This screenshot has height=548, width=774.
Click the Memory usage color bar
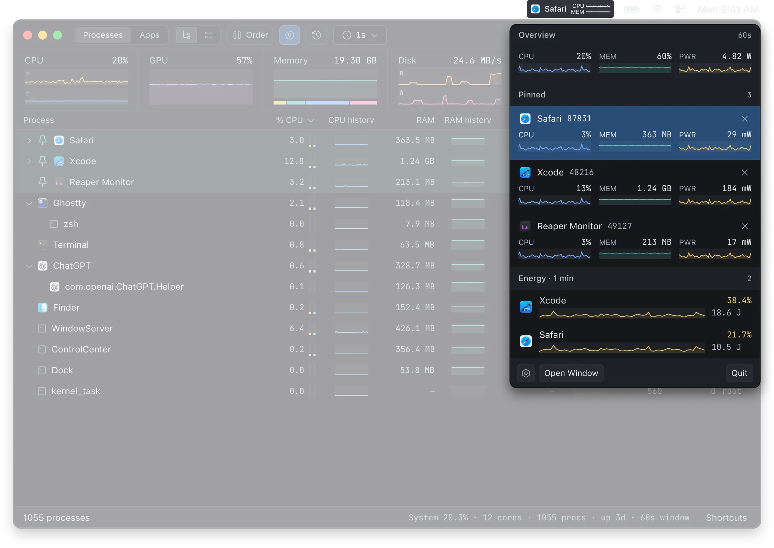coord(325,102)
